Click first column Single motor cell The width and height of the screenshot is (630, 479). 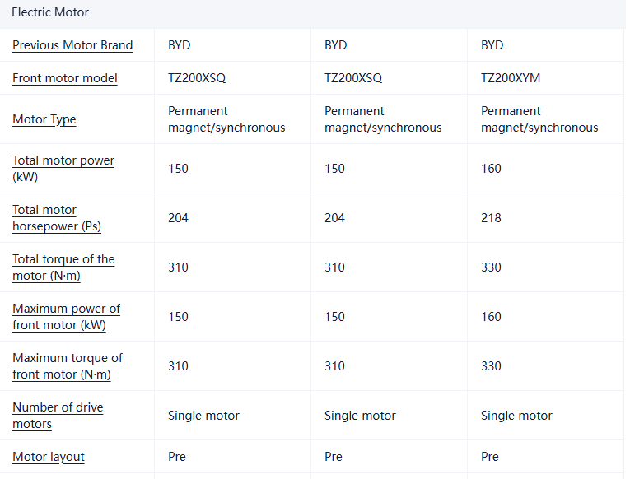203,416
